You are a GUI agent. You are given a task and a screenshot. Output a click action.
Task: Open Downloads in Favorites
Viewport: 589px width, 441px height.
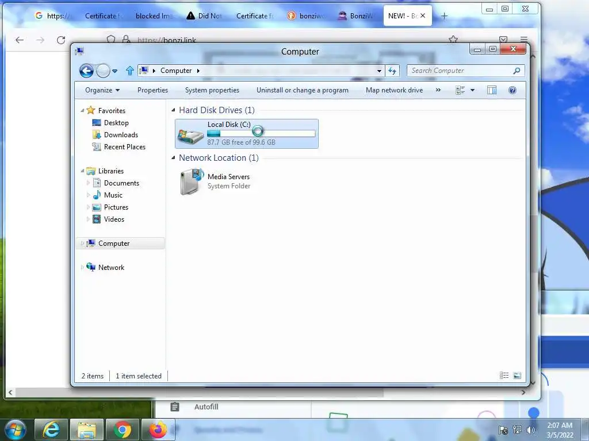(121, 134)
